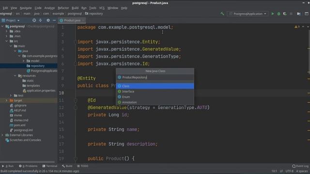Screen dimensions: 310x174
Task: Select the Class icon in New Java Class popup
Action: [x=120, y=86]
